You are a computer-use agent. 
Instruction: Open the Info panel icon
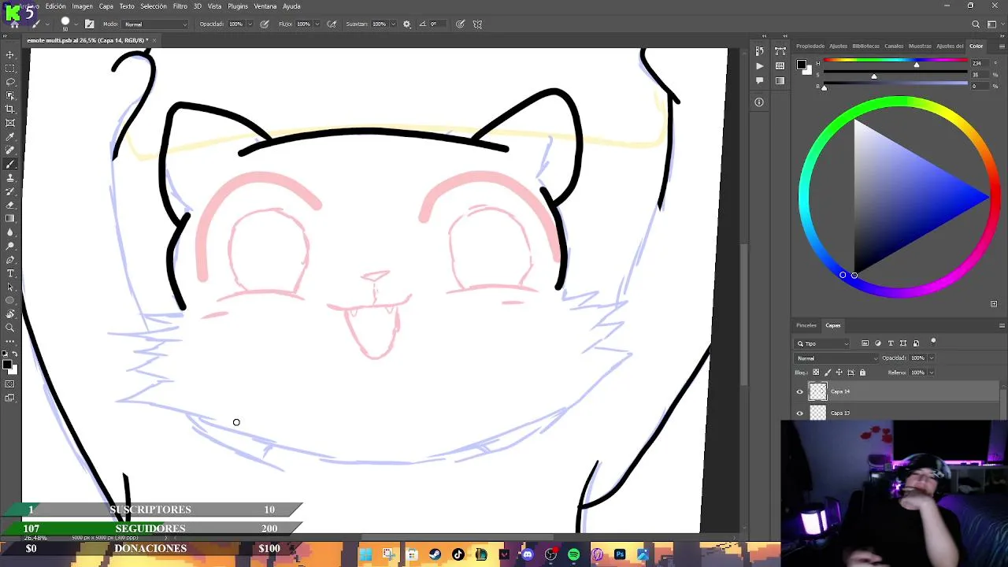coord(759,102)
